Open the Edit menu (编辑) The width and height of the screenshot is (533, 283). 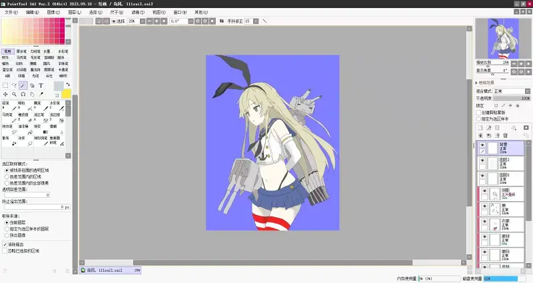pos(32,12)
